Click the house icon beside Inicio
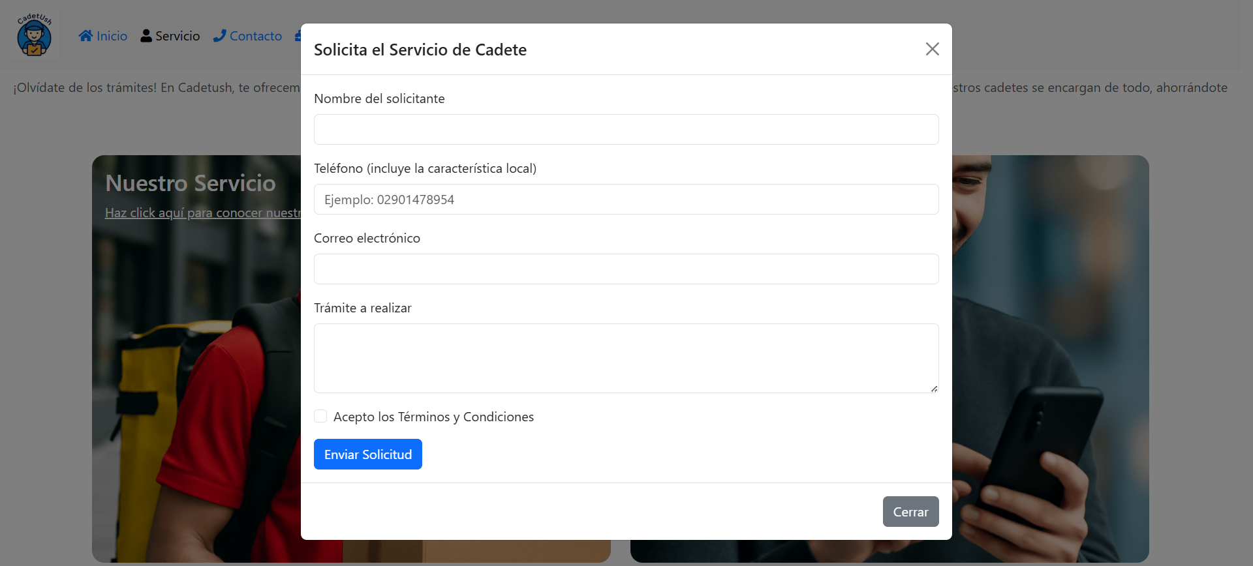This screenshot has height=566, width=1253. pos(85,36)
